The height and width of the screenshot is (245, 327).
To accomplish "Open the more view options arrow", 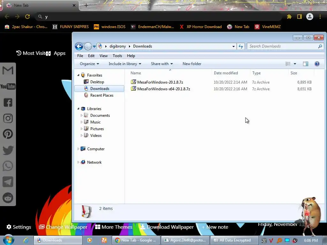I will tap(295, 64).
